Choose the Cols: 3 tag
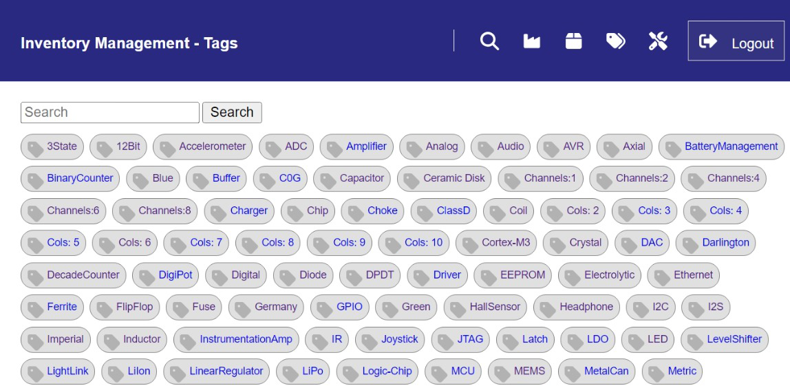The width and height of the screenshot is (790, 388). [x=644, y=211]
